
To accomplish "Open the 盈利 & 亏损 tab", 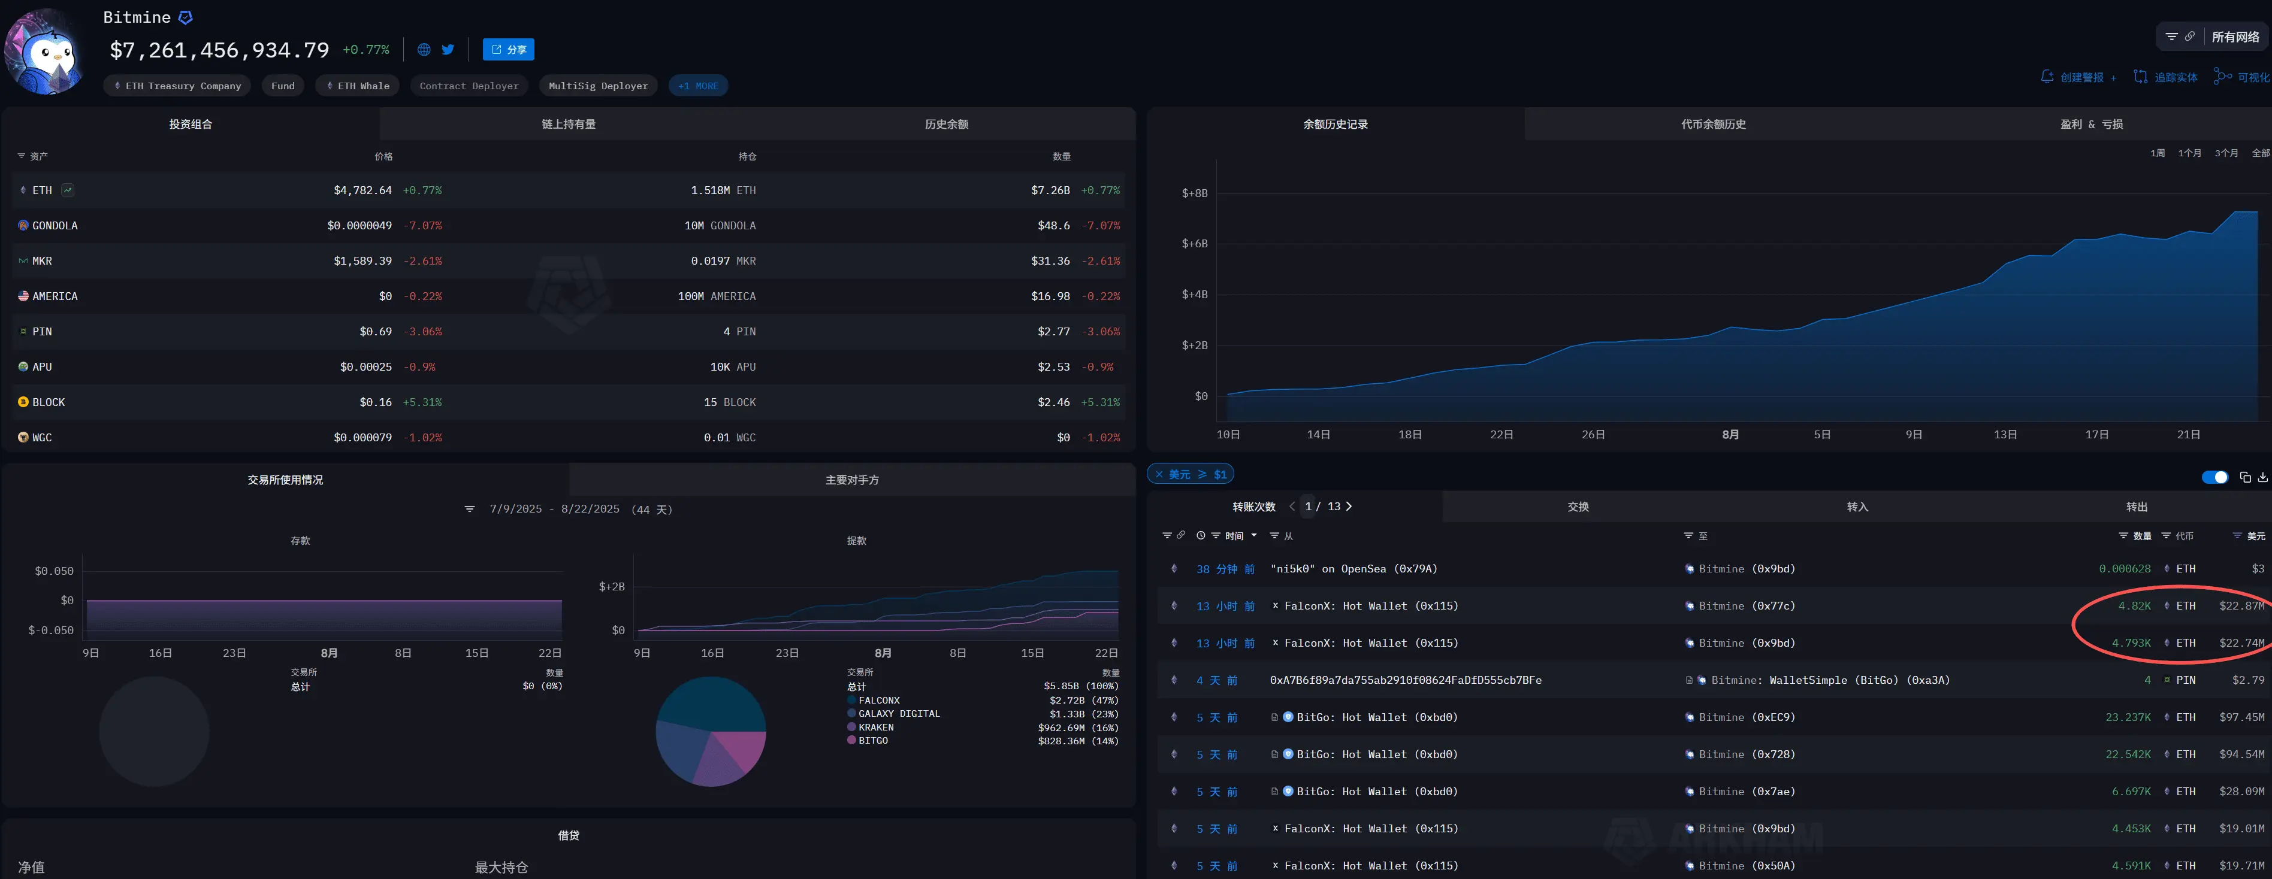I will pyautogui.click(x=2091, y=125).
